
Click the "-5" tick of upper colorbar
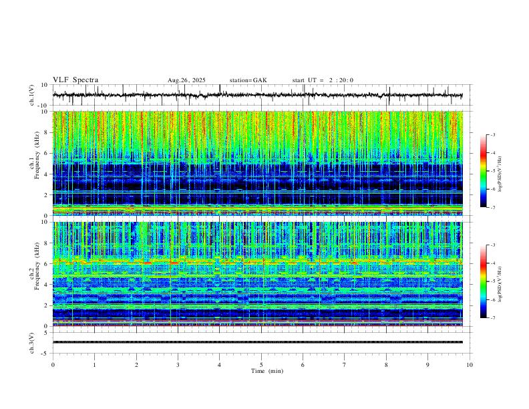coord(493,171)
